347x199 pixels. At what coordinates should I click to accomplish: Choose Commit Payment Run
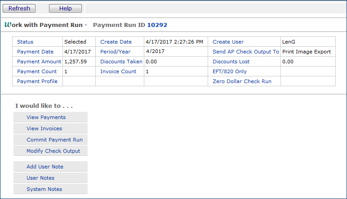(54, 140)
